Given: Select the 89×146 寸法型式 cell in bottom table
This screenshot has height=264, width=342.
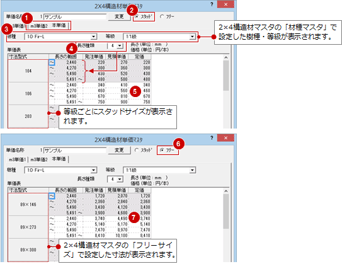Looking at the screenshot, I should [x=28, y=204].
